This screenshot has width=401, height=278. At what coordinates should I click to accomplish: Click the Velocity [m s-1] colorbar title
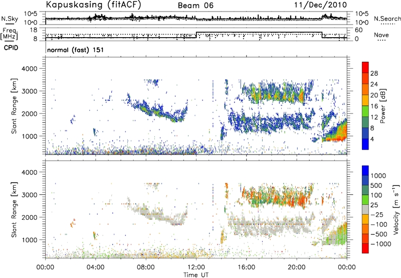396,209
